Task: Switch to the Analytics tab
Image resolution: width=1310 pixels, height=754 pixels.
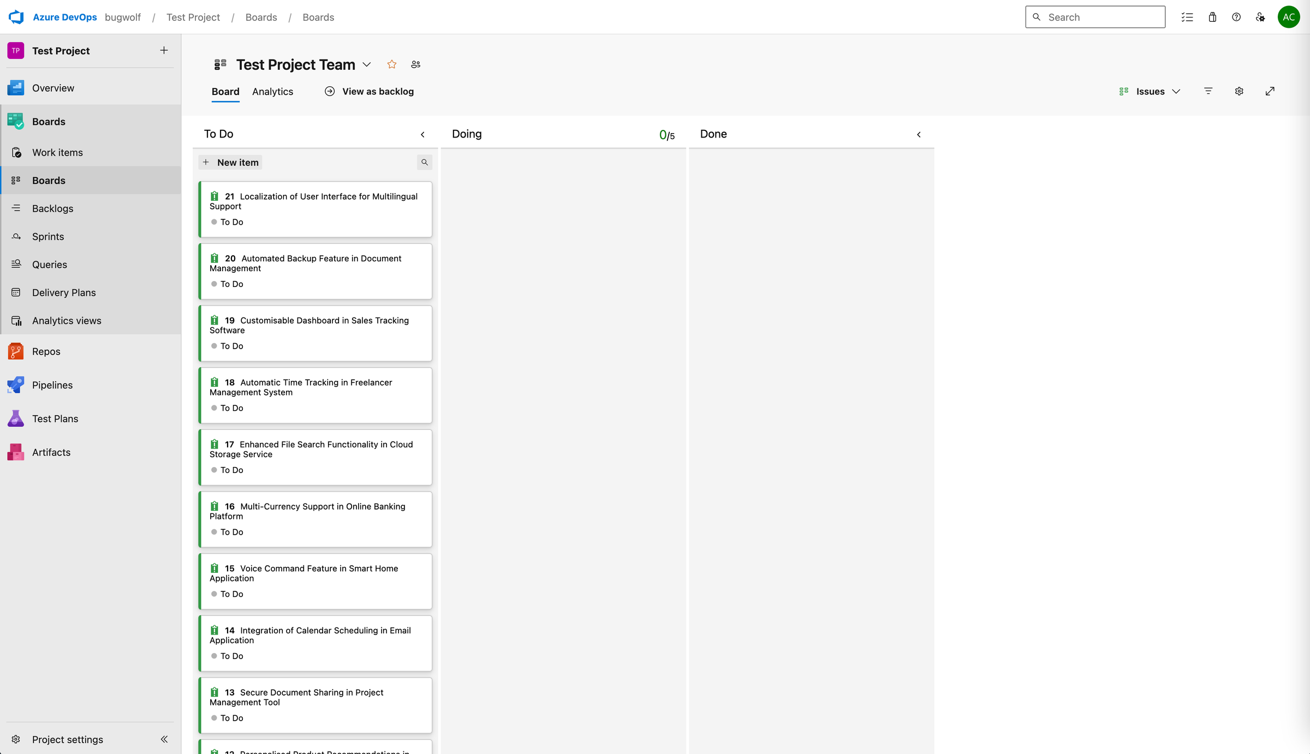Action: click(272, 91)
